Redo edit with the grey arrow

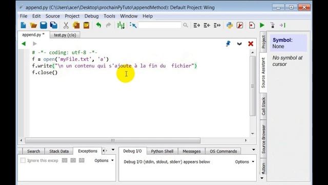[x=108, y=25]
